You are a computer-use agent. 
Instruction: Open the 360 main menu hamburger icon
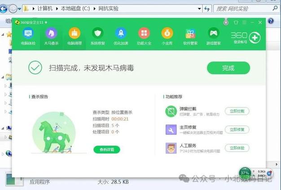[x=244, y=22]
